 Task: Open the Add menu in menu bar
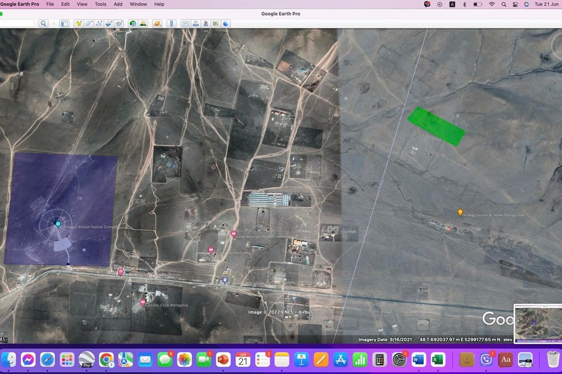(118, 4)
